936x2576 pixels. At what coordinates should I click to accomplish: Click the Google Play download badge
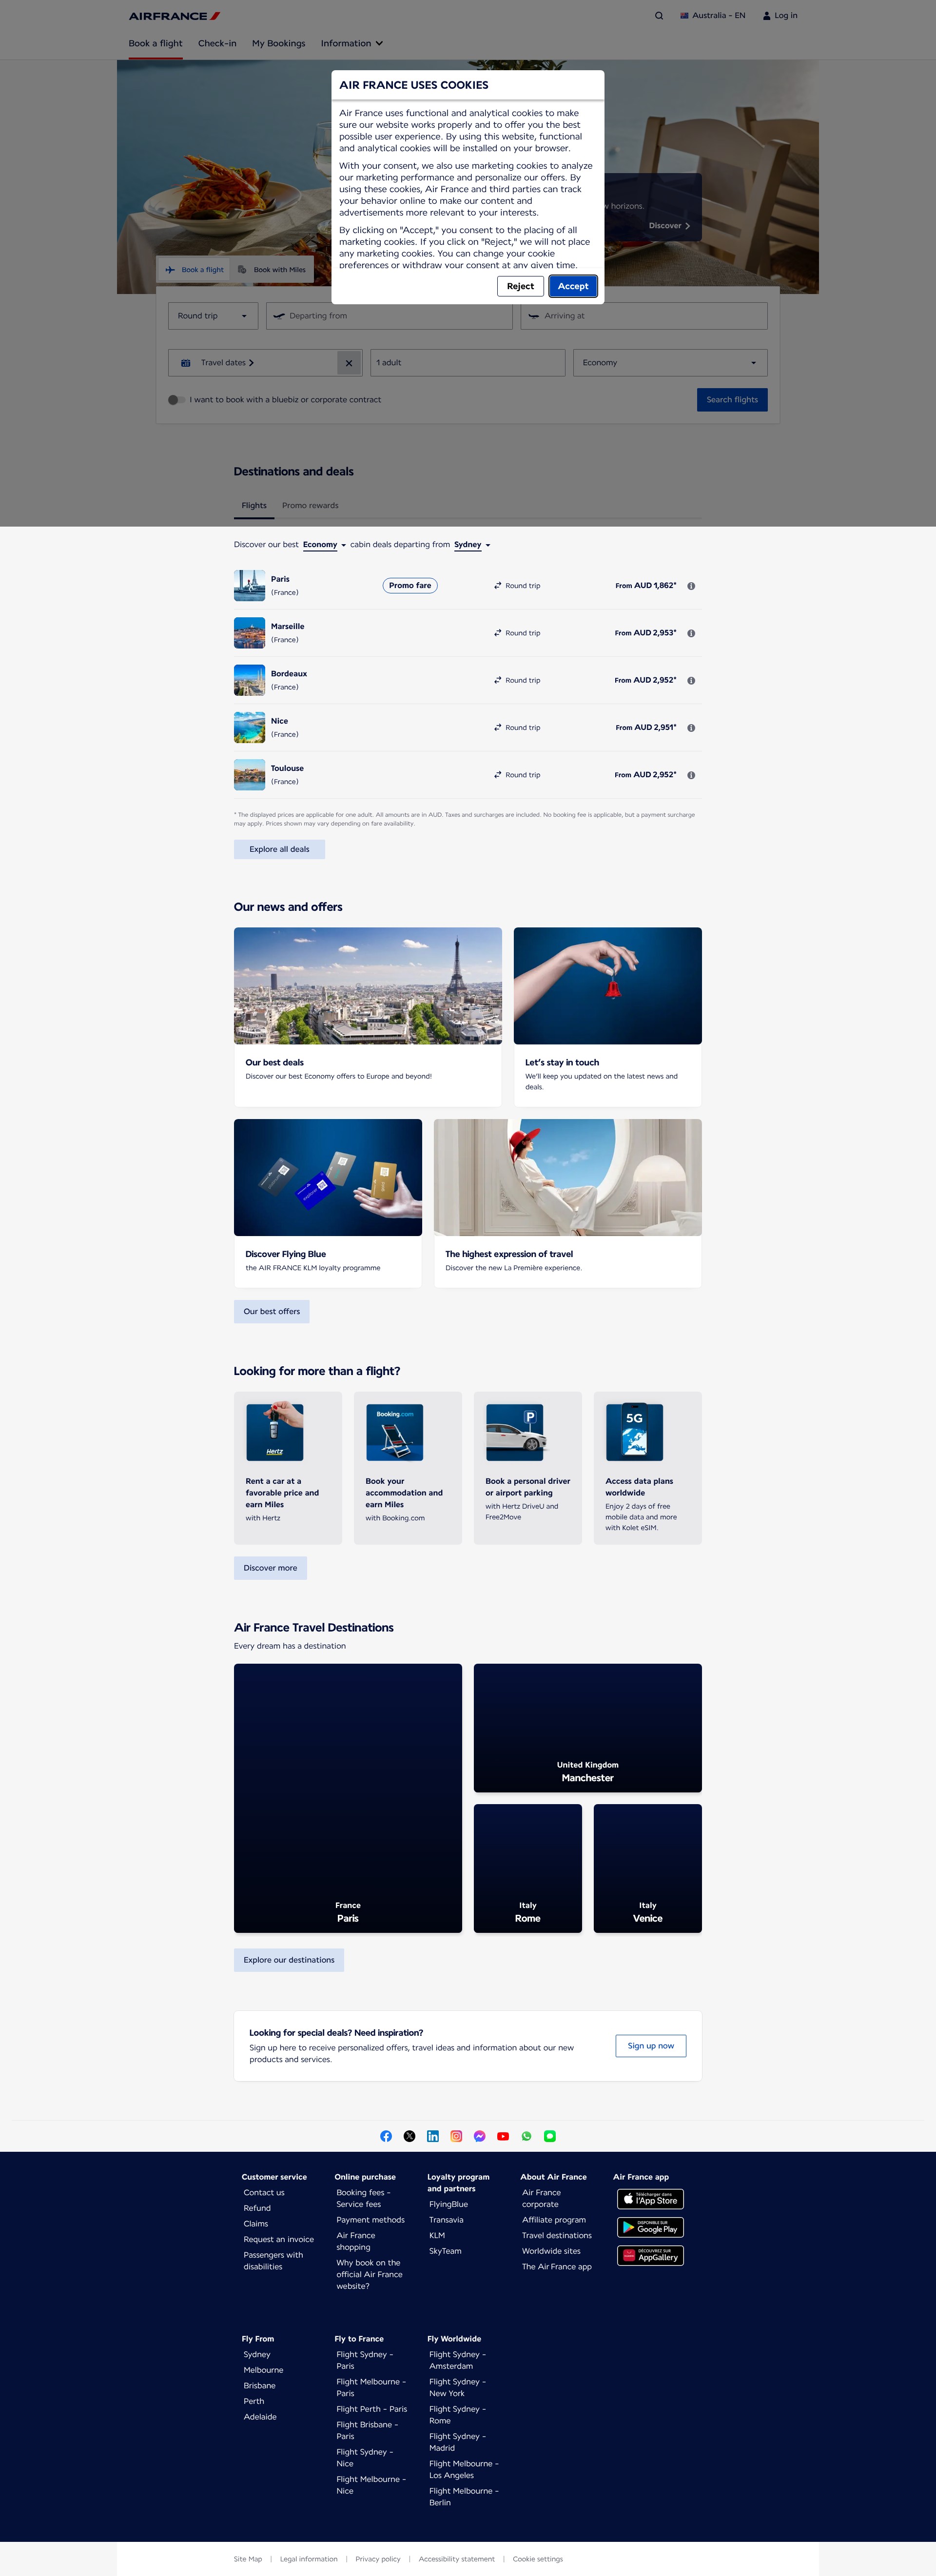(650, 2227)
